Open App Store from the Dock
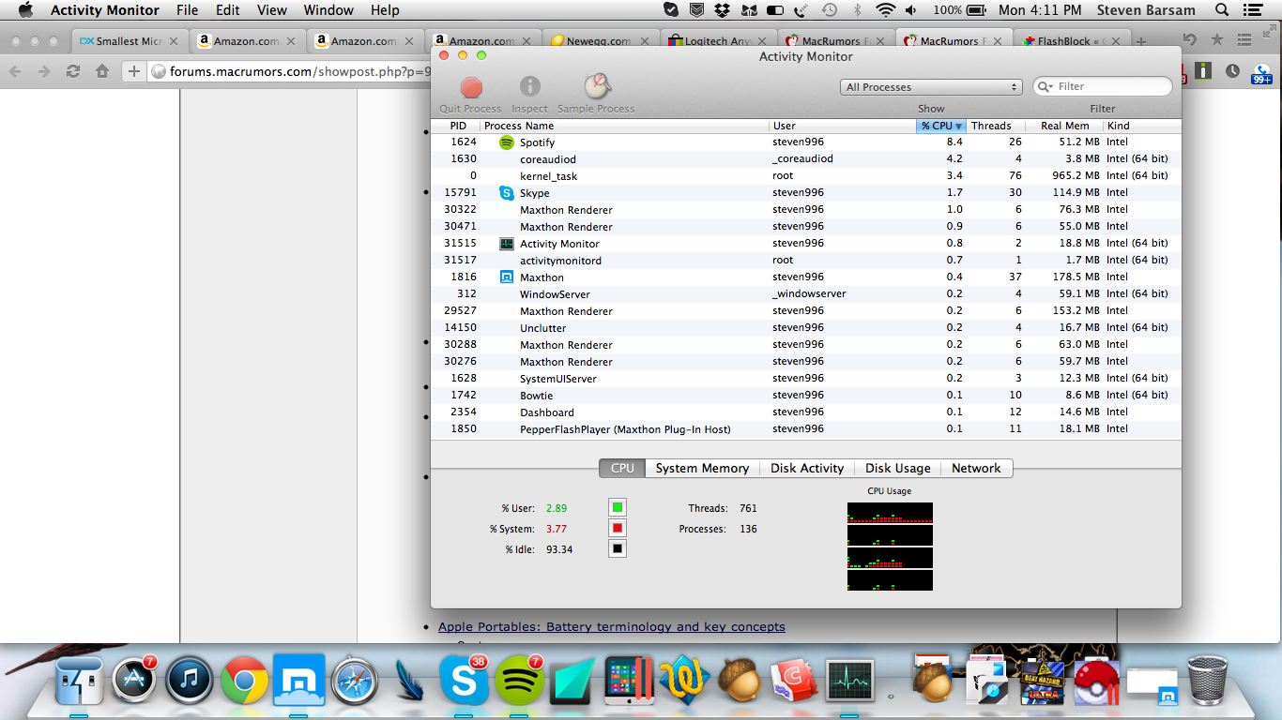Image resolution: width=1282 pixels, height=720 pixels. click(x=134, y=680)
